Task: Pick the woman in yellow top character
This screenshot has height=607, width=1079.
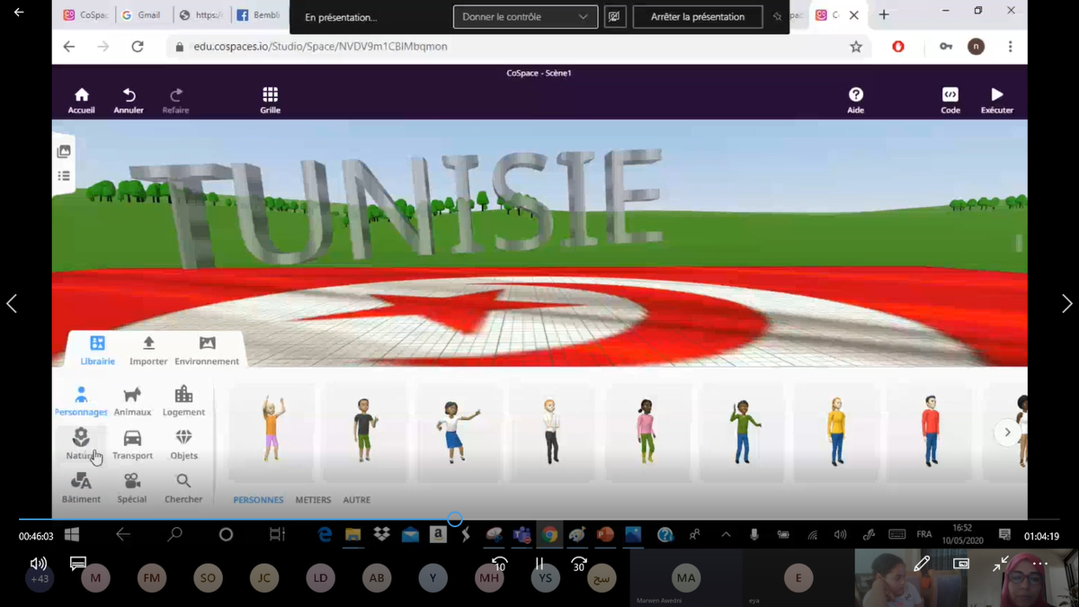Action: [x=836, y=430]
